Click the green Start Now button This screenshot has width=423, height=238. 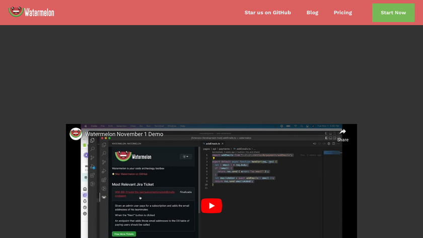tap(393, 13)
